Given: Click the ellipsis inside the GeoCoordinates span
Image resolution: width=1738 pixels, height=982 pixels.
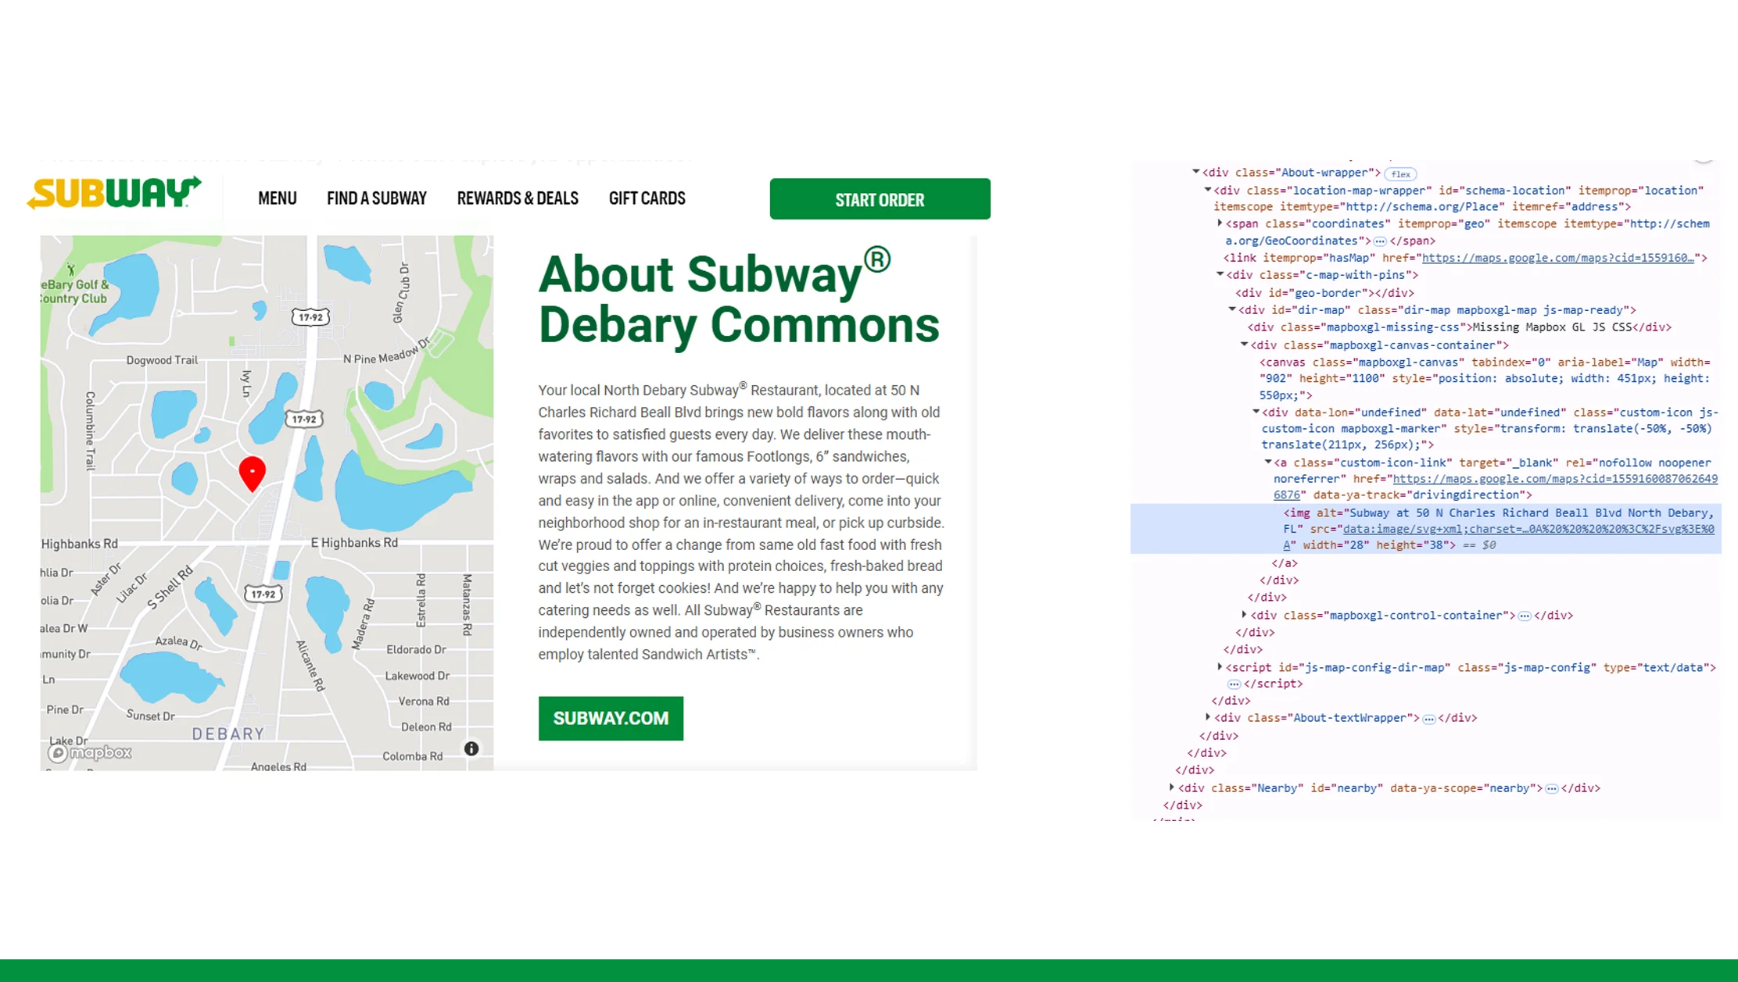Looking at the screenshot, I should pos(1380,241).
